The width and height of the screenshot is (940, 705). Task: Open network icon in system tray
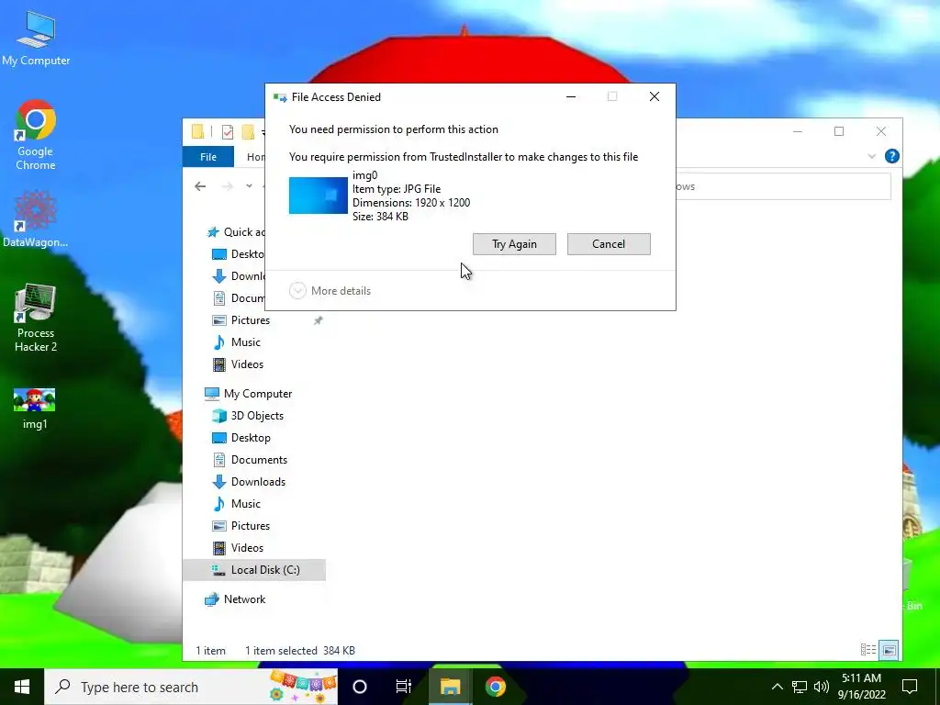tap(800, 687)
